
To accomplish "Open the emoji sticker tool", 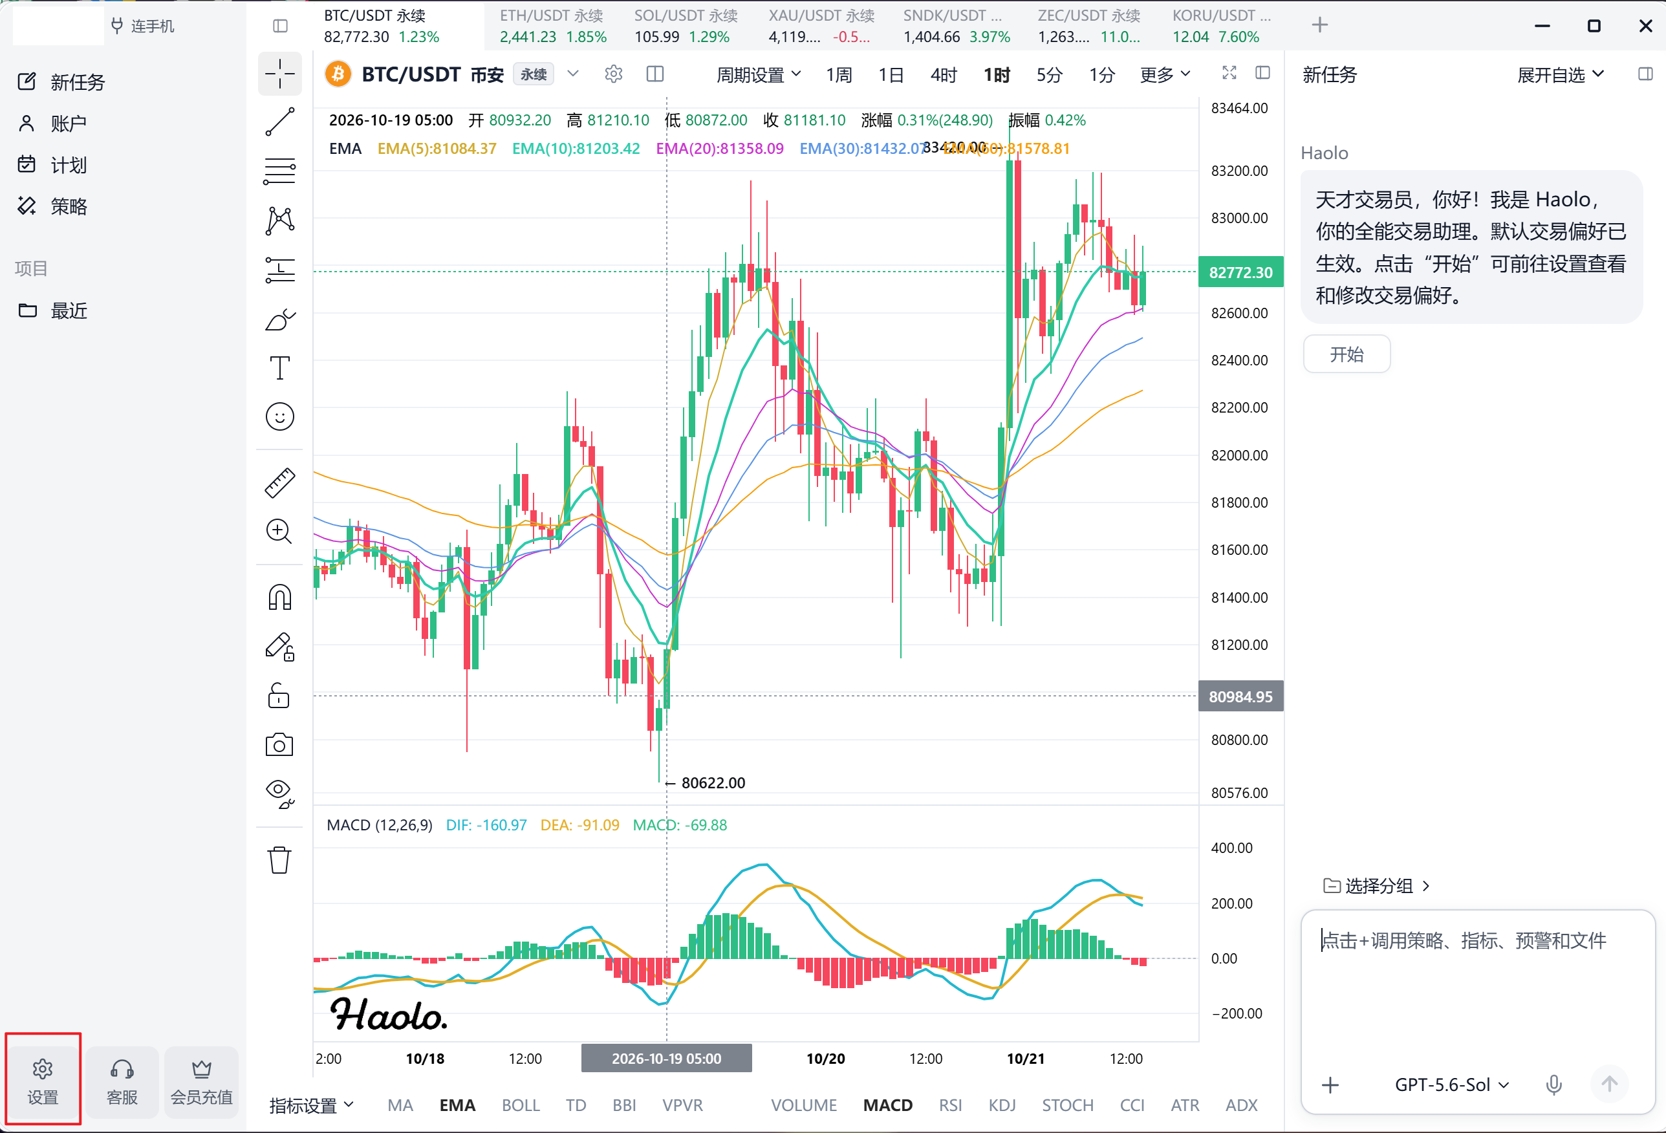I will pyautogui.click(x=279, y=416).
